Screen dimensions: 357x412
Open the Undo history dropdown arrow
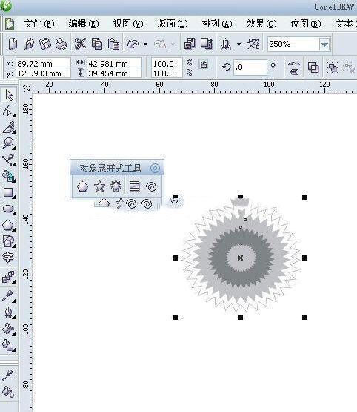coord(145,44)
